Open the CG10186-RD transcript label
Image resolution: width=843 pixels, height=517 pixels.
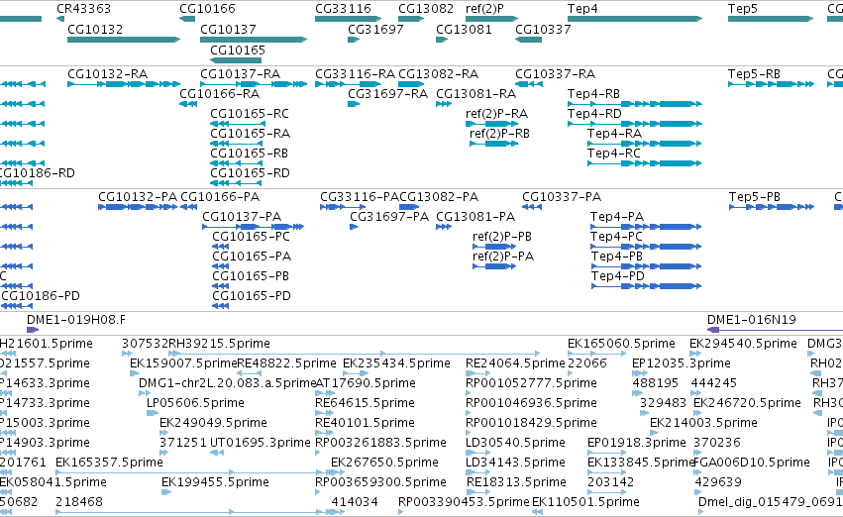point(37,173)
